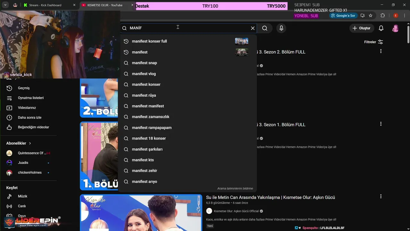Click the MANİF search input field
The width and height of the screenshot is (410, 231).
189,28
